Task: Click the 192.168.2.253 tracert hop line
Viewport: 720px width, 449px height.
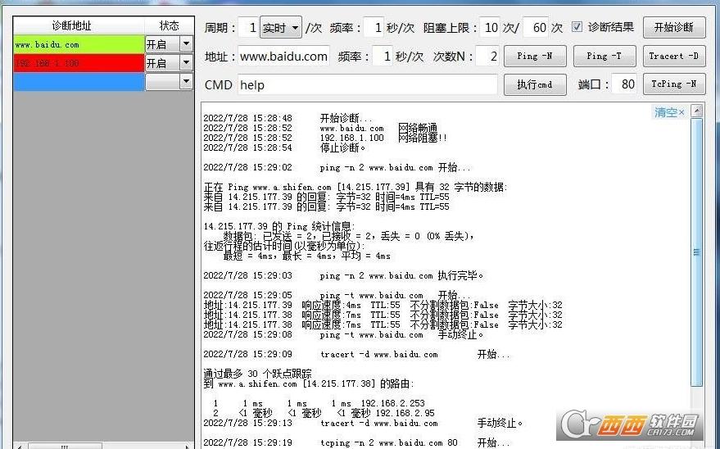Action: coord(318,403)
